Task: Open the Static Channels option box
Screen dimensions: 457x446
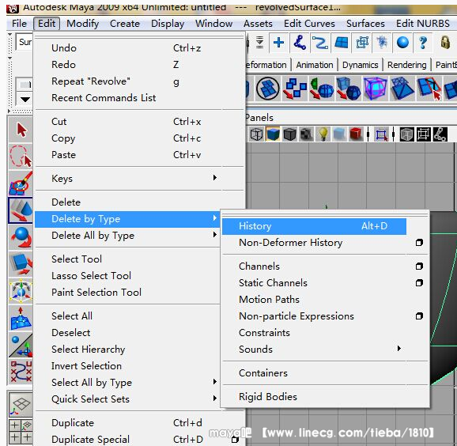Action: [419, 283]
